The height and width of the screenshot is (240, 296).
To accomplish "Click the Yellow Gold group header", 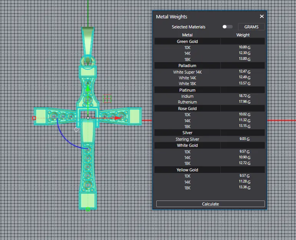I will tap(187, 170).
